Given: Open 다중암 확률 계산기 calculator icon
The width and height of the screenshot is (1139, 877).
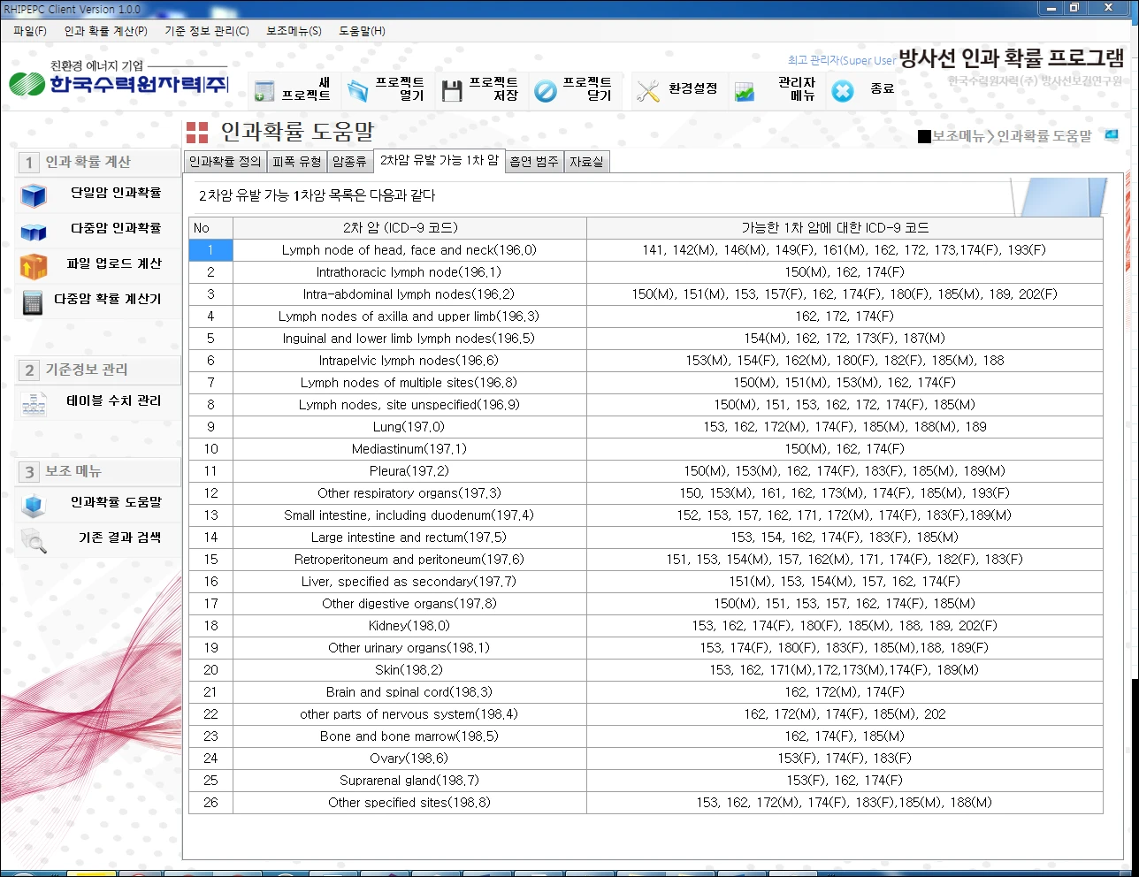Looking at the screenshot, I should 34,301.
